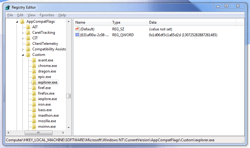Sort values by the Type column header
This screenshot has width=250, height=148.
click(129, 22)
